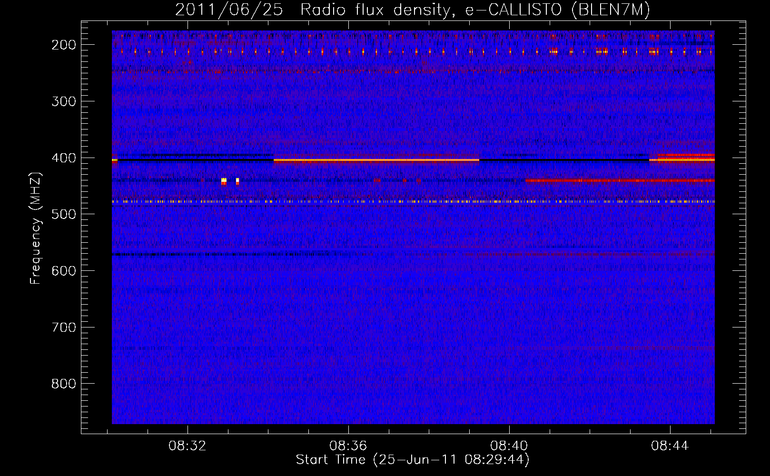This screenshot has width=770, height=476.
Task: Click the 08:32 time tick label
Action: (x=188, y=446)
